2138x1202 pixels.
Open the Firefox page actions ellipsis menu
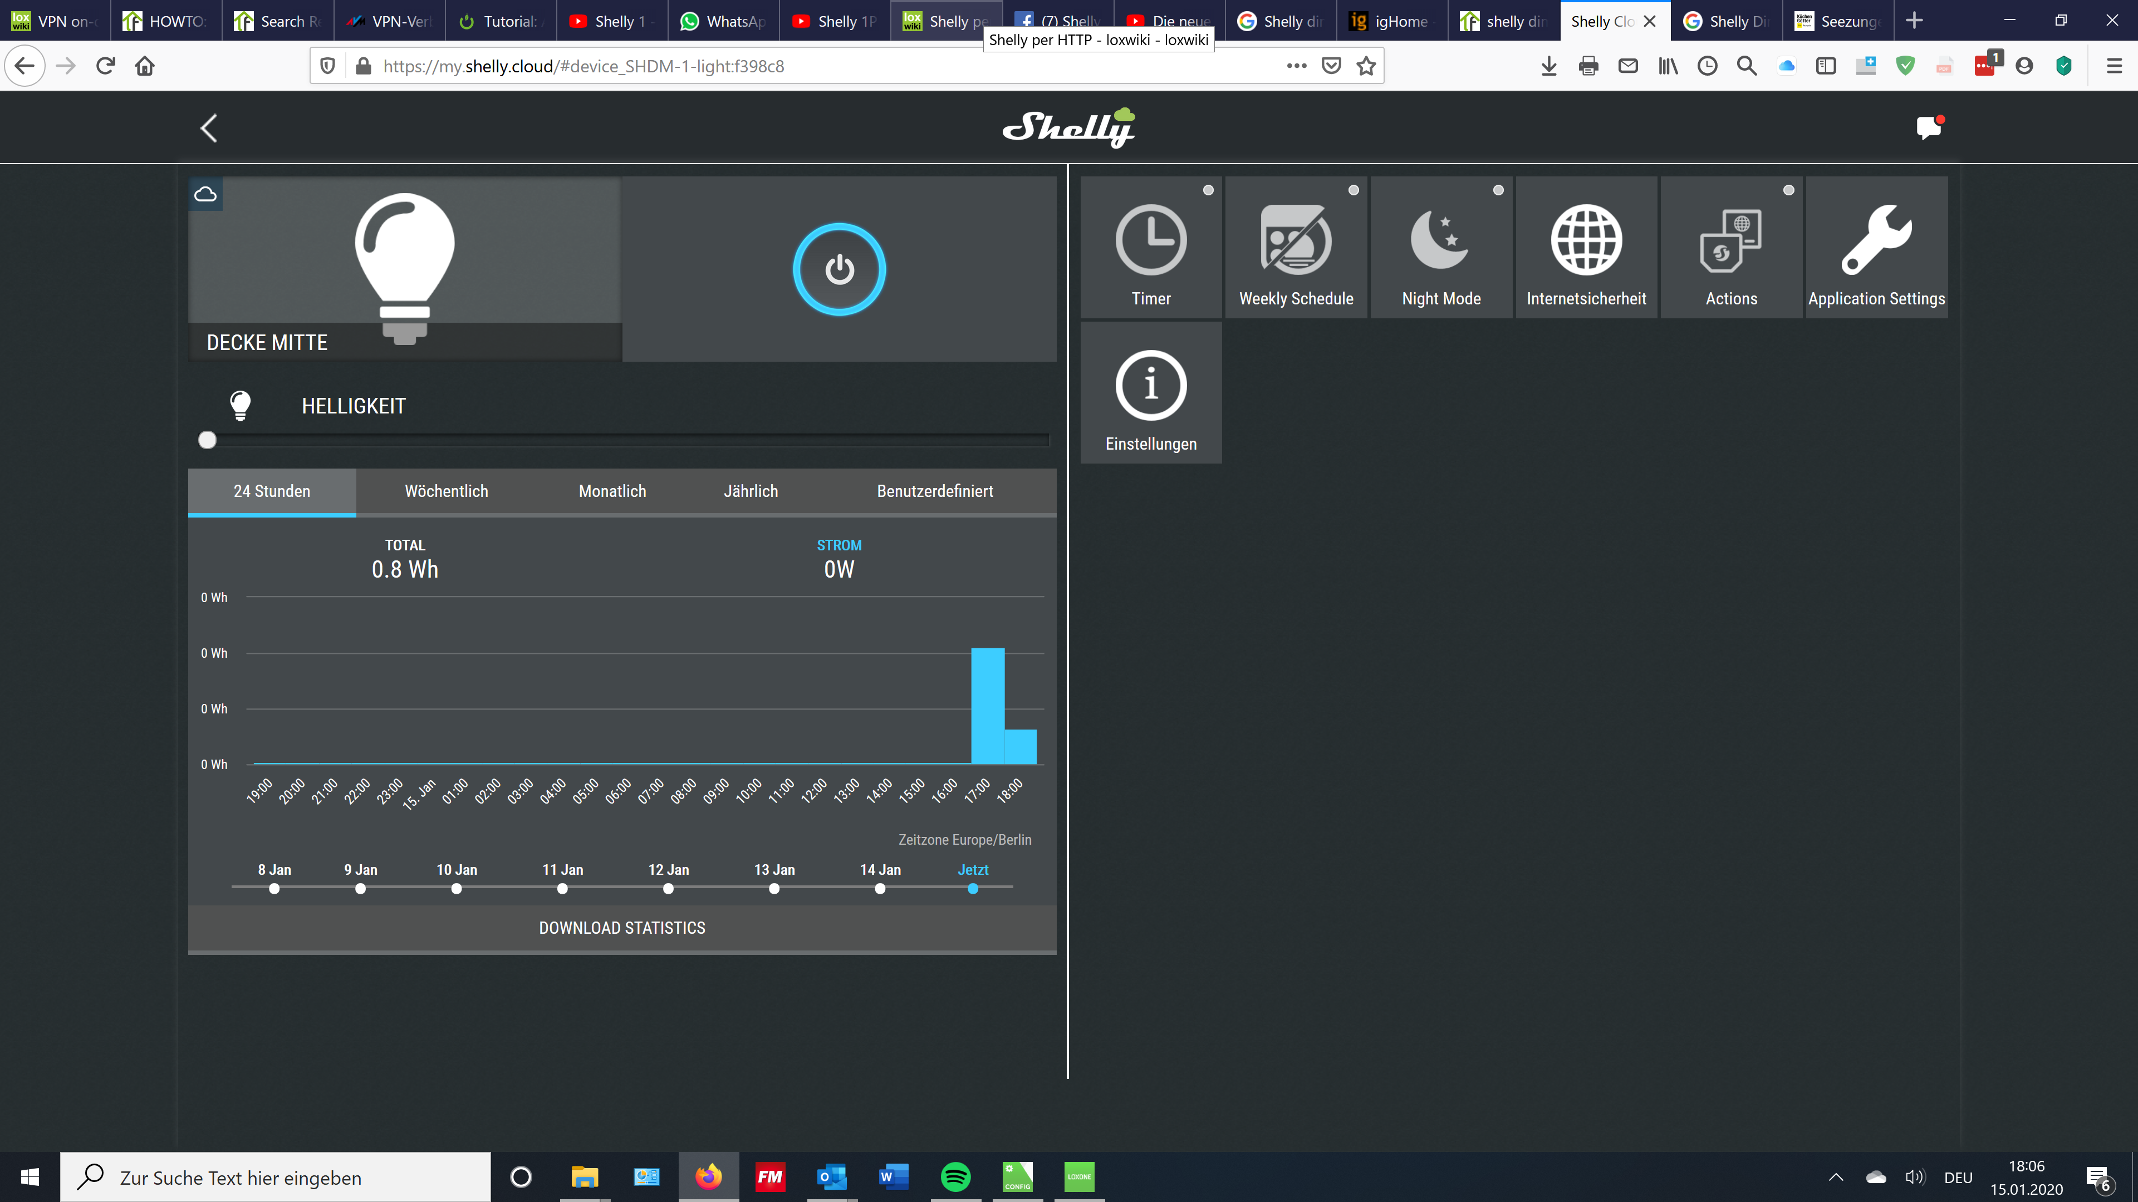click(1296, 66)
